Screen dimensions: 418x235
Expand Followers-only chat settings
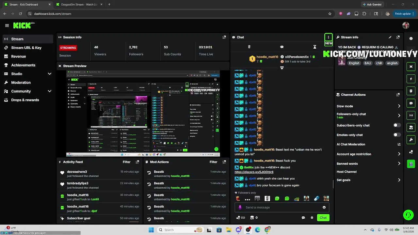(x=399, y=116)
